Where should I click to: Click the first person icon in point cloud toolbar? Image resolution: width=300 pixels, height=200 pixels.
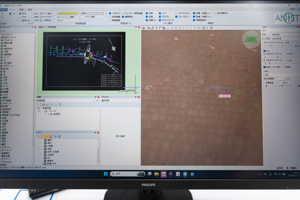144,28
